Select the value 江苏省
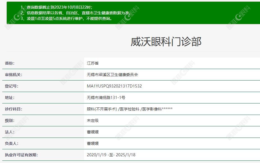Screen dimensions: 260x163 coord(93,63)
